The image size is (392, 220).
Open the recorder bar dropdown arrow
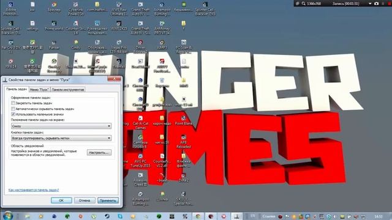(x=370, y=4)
